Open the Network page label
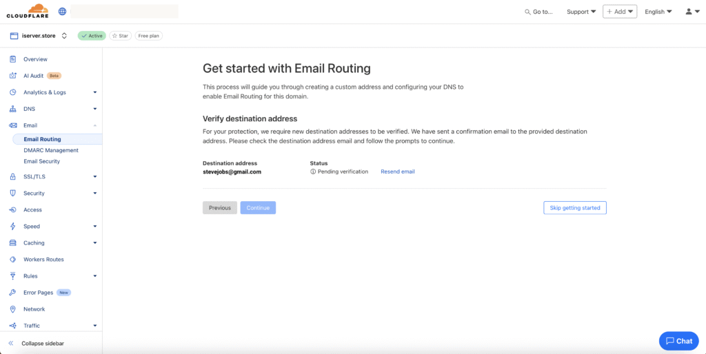The width and height of the screenshot is (706, 354). click(34, 309)
